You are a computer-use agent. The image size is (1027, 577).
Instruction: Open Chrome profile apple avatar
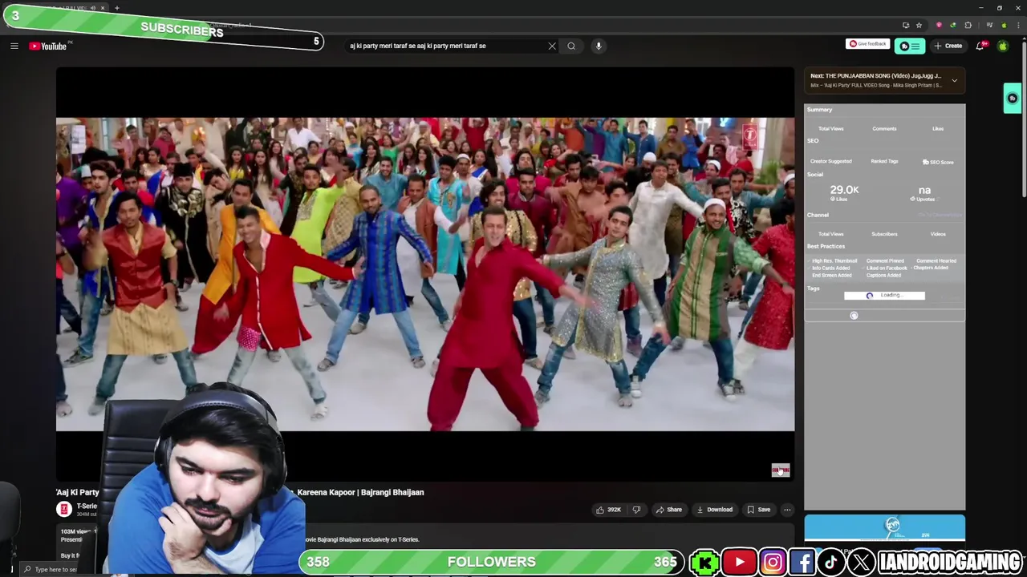pos(1004,25)
